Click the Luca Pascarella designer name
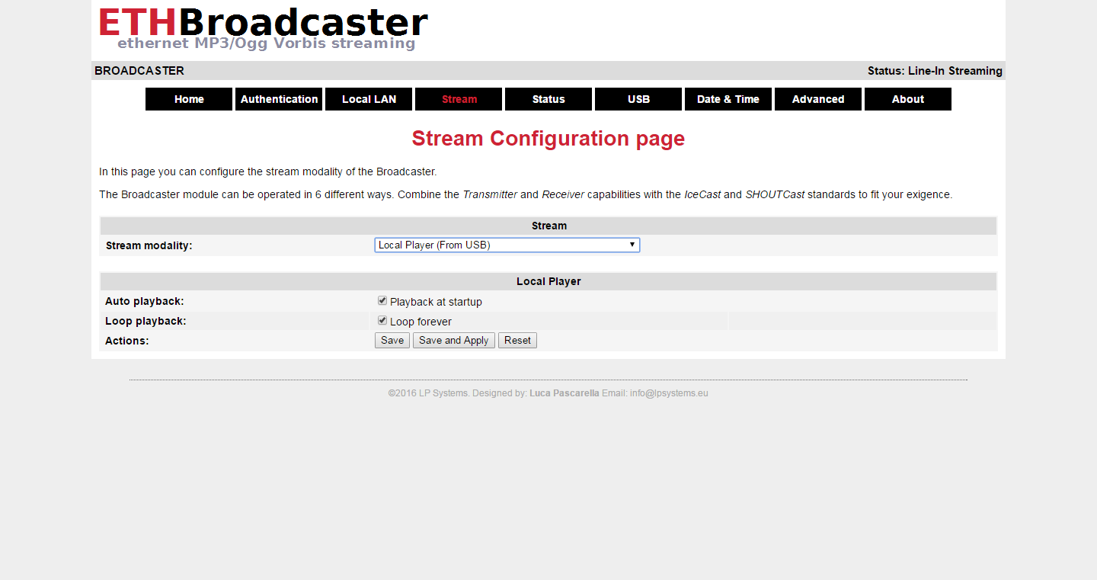The width and height of the screenshot is (1097, 580). coord(564,393)
